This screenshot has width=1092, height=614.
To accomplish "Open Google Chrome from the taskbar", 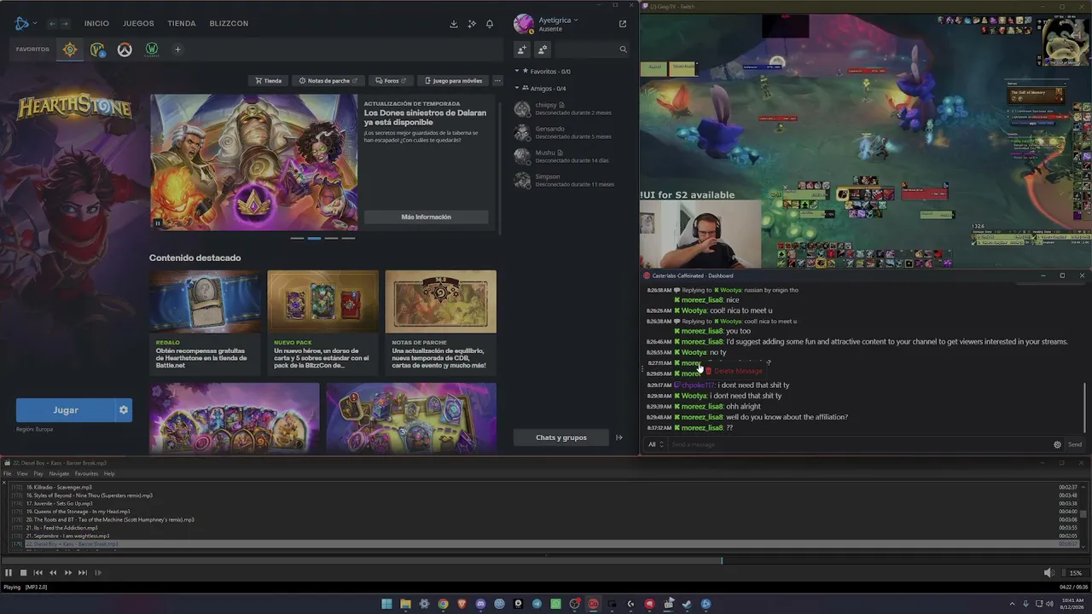I will coord(443,604).
